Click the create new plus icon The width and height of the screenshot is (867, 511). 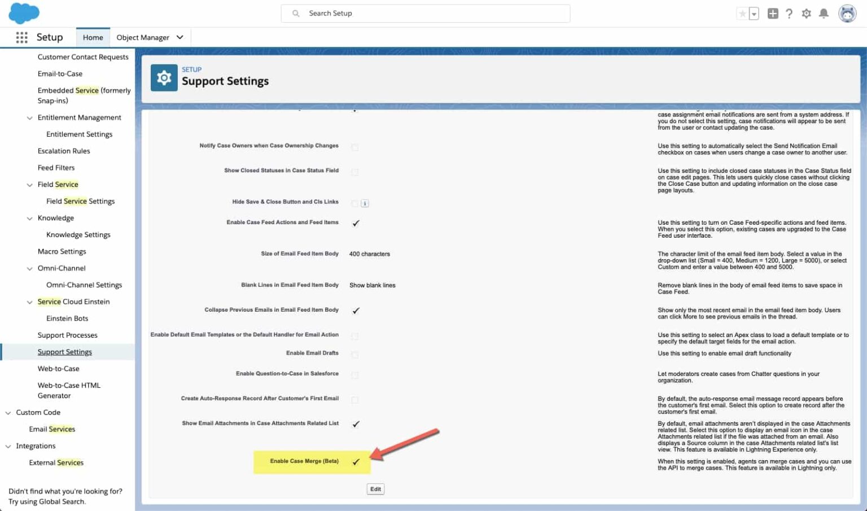[x=773, y=13]
